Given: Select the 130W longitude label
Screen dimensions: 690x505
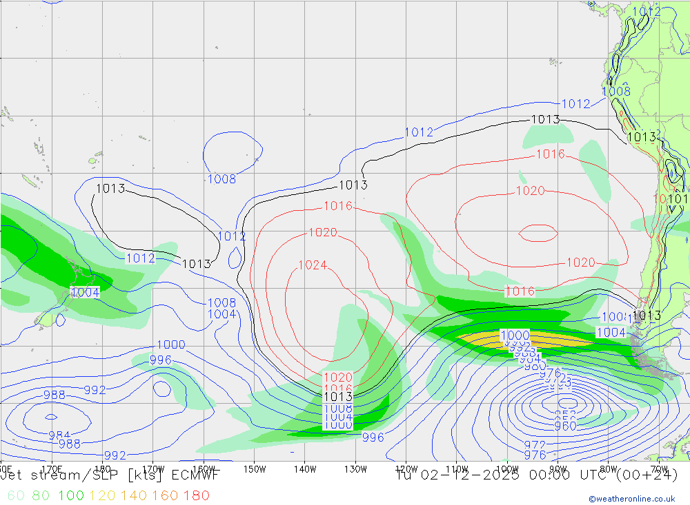Looking at the screenshot, I should (355, 469).
